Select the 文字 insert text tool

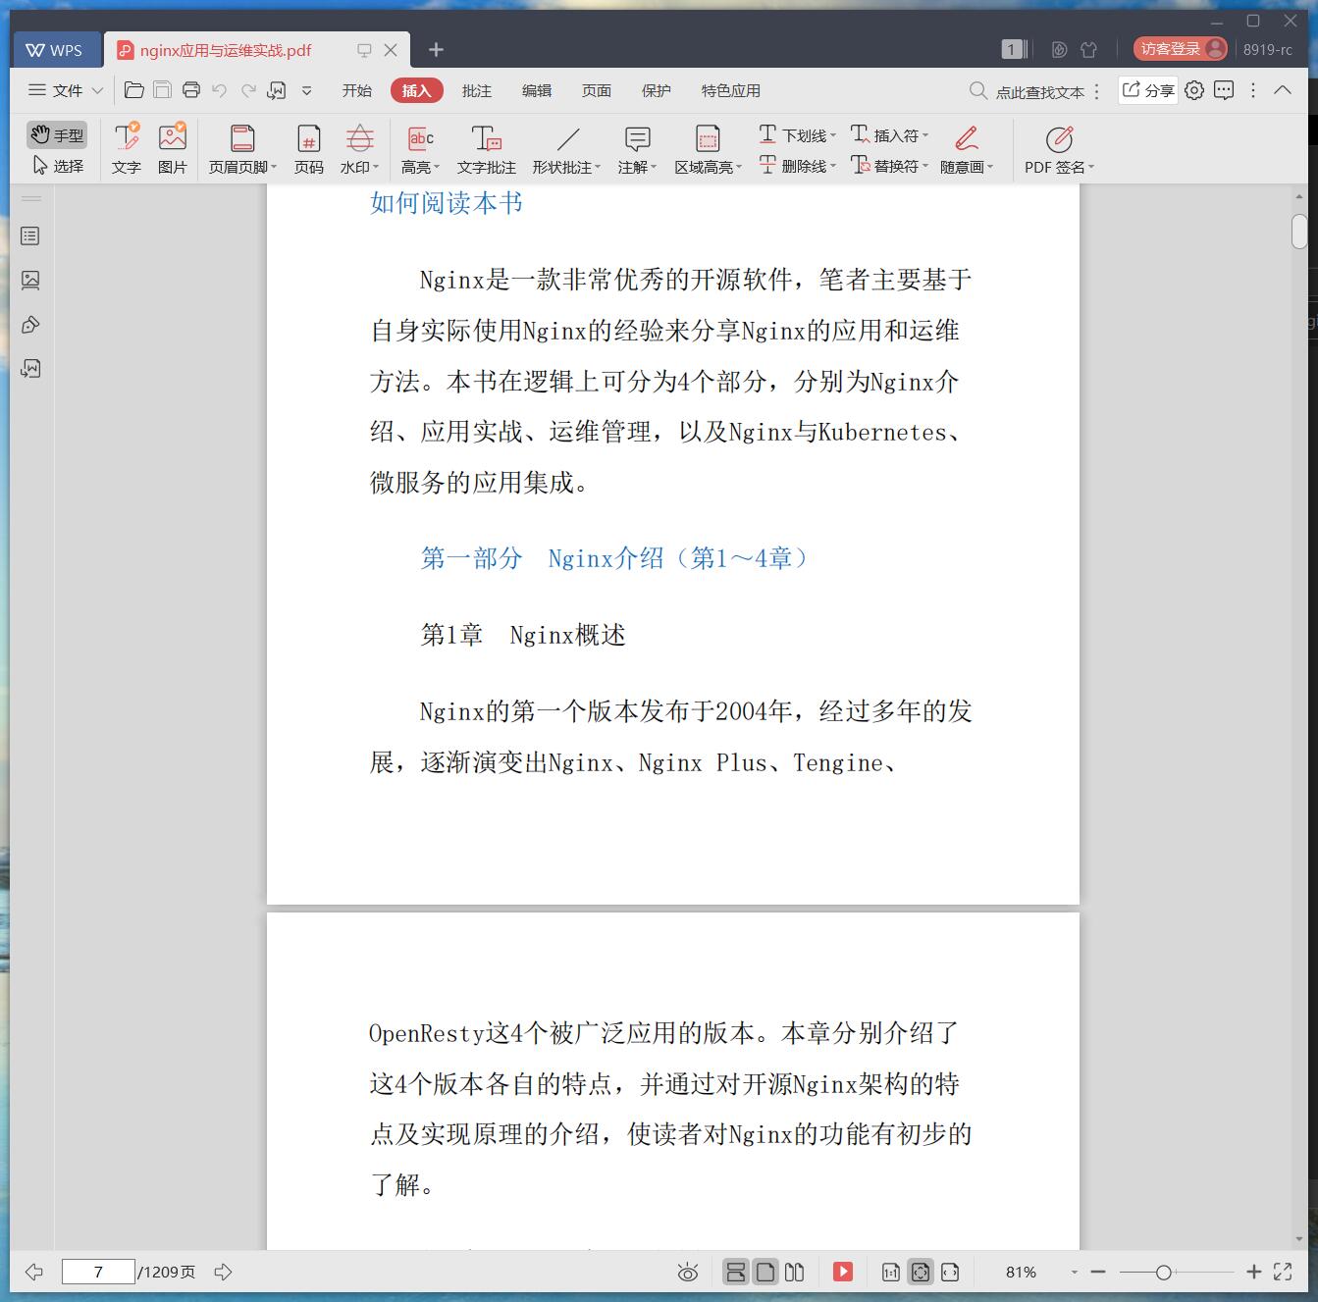[x=127, y=149]
